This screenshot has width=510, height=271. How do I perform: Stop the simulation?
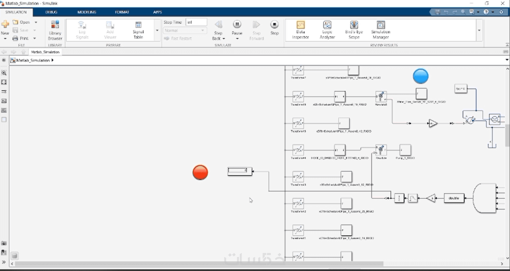click(274, 25)
